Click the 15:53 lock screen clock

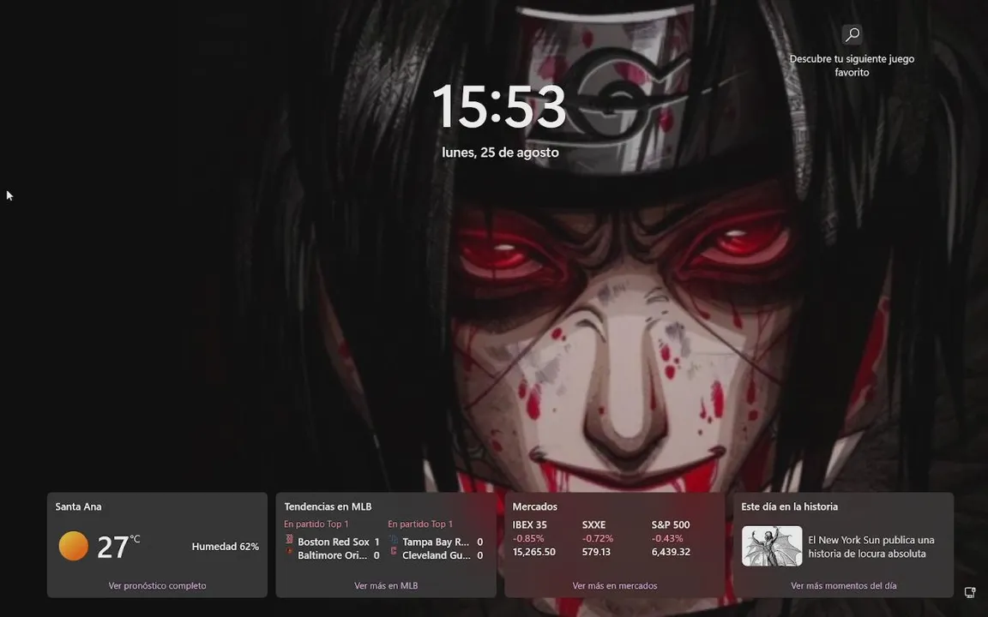click(499, 106)
